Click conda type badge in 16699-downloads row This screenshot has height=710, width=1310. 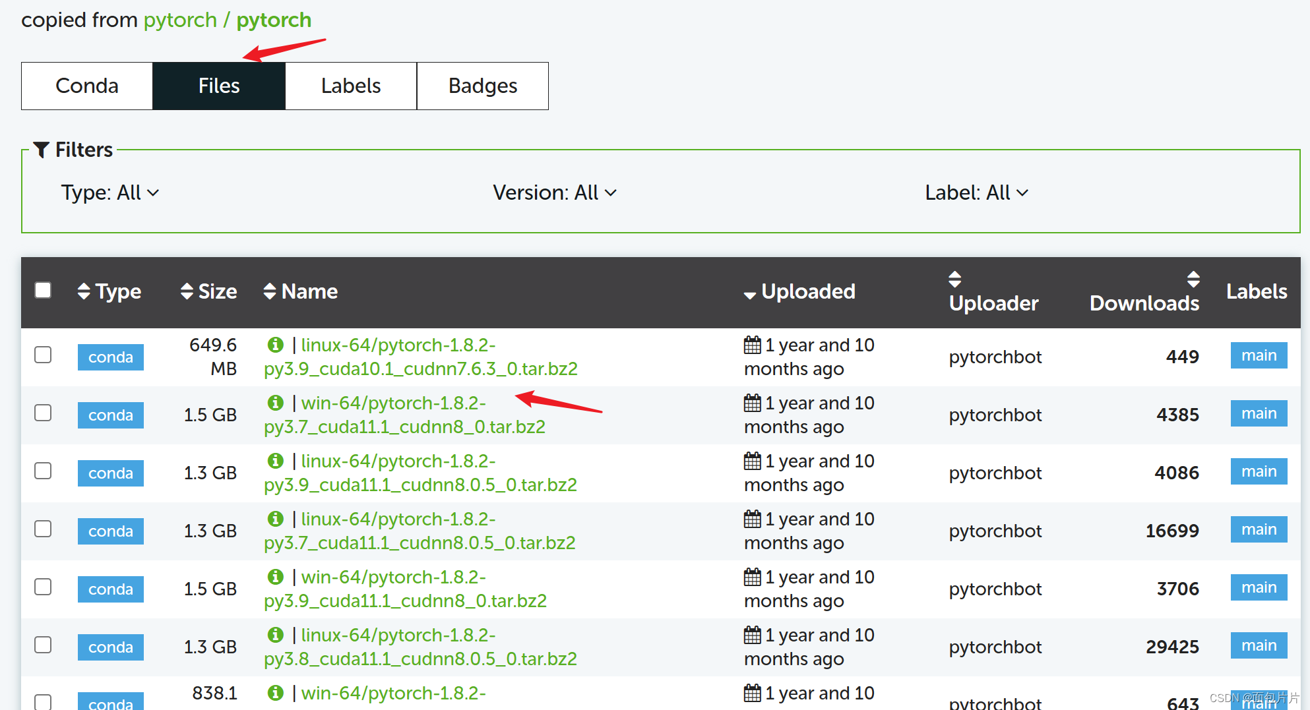(x=111, y=531)
